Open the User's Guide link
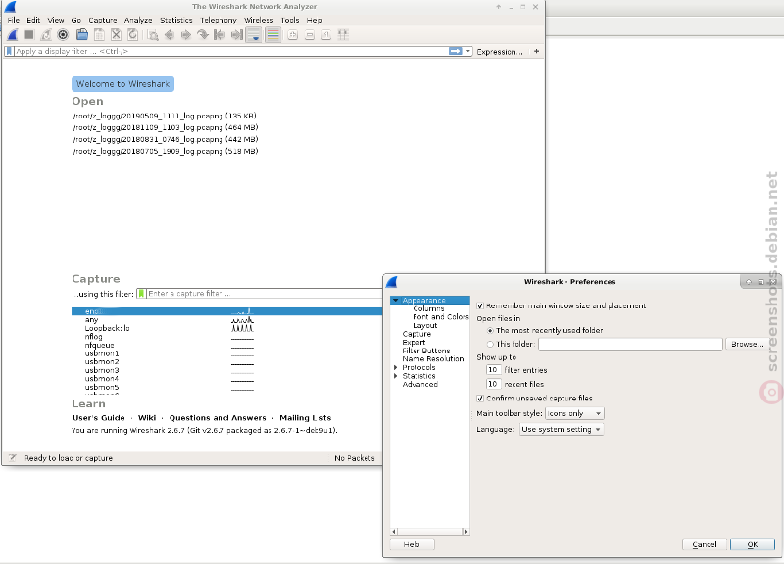The height and width of the screenshot is (564, 784). [99, 418]
